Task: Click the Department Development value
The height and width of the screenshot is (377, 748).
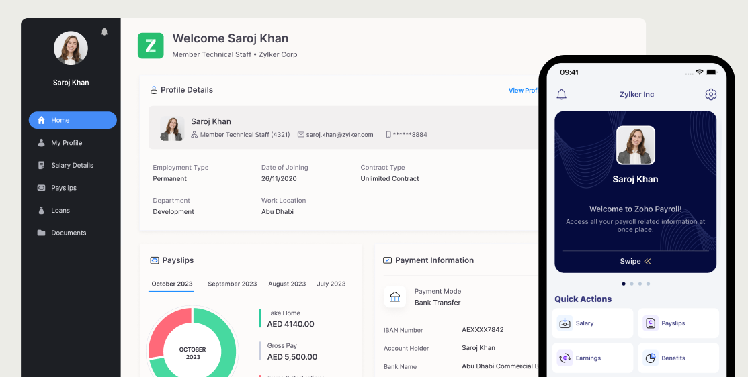Action: click(x=173, y=212)
